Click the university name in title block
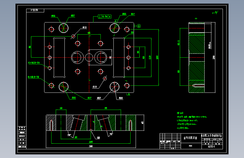Screen dimensions: 244x158 coord(211,136)
